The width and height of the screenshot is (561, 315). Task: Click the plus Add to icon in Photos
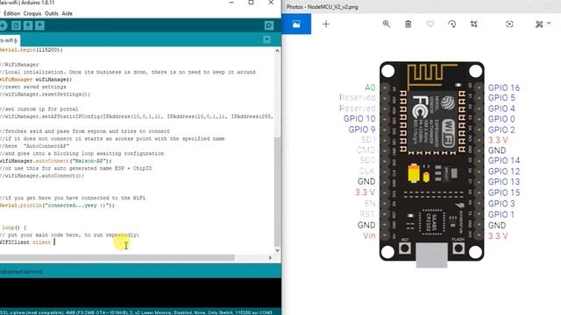pyautogui.click(x=326, y=24)
